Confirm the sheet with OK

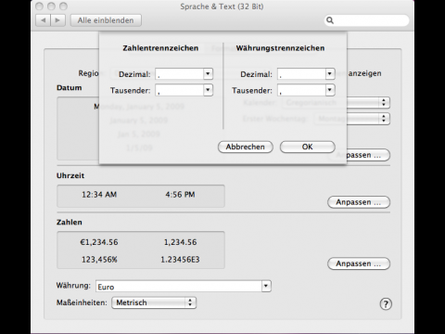tap(308, 147)
